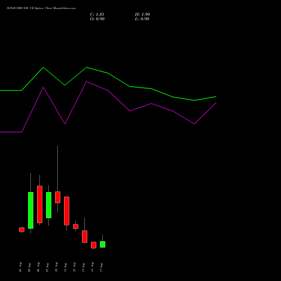Click the highest peak of the purple line

pyautogui.click(x=87, y=81)
